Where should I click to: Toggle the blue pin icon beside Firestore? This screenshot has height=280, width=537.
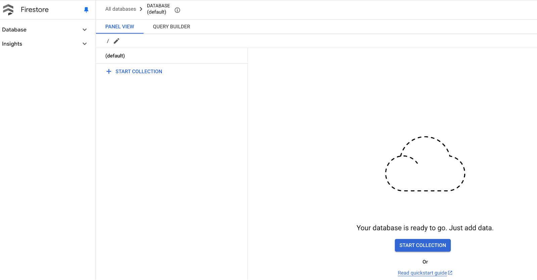(86, 10)
